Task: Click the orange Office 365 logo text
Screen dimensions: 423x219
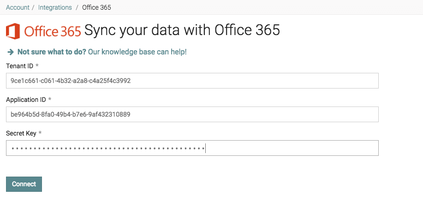Action: tap(53, 31)
